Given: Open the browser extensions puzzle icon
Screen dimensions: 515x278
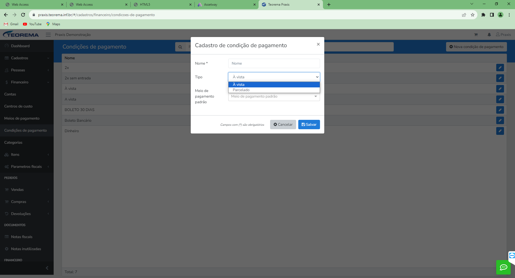Looking at the screenshot, I should click(483, 15).
